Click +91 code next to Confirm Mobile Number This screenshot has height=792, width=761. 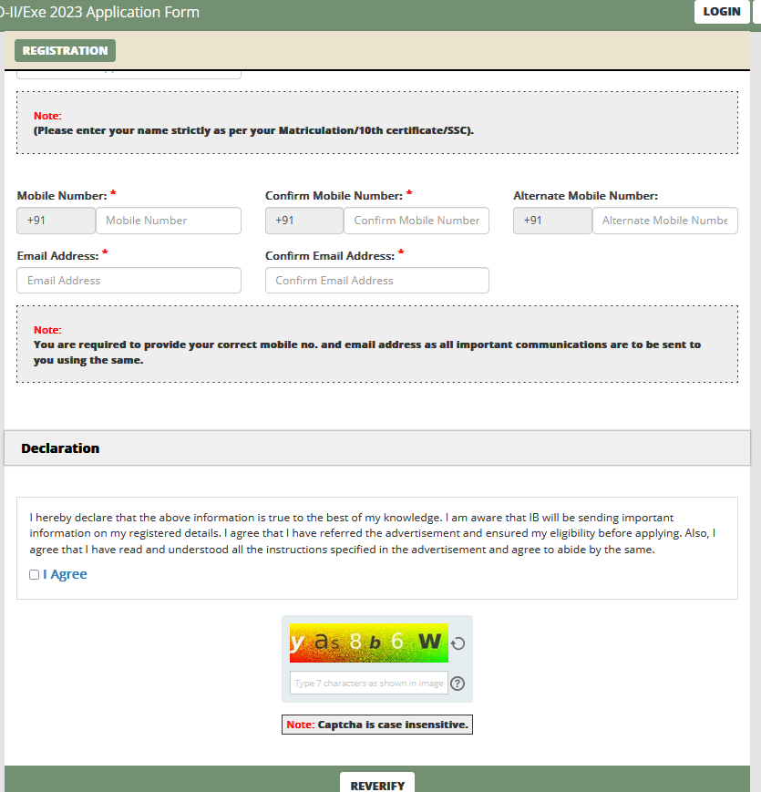[304, 221]
